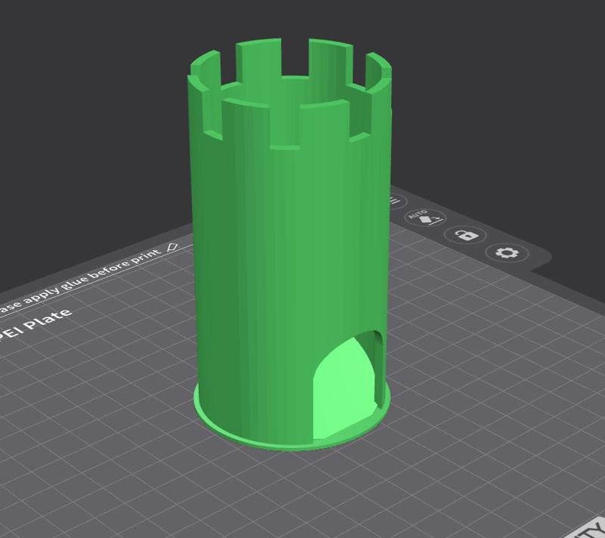Click the hamburger icon near the plate edge
The height and width of the screenshot is (538, 605).
coord(395,200)
